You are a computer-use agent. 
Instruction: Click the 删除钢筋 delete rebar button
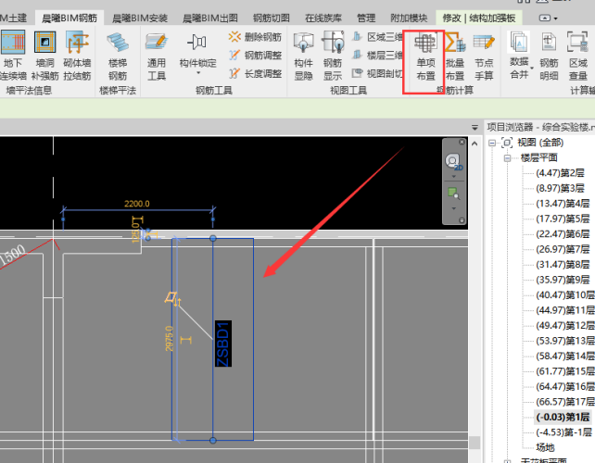(x=256, y=37)
